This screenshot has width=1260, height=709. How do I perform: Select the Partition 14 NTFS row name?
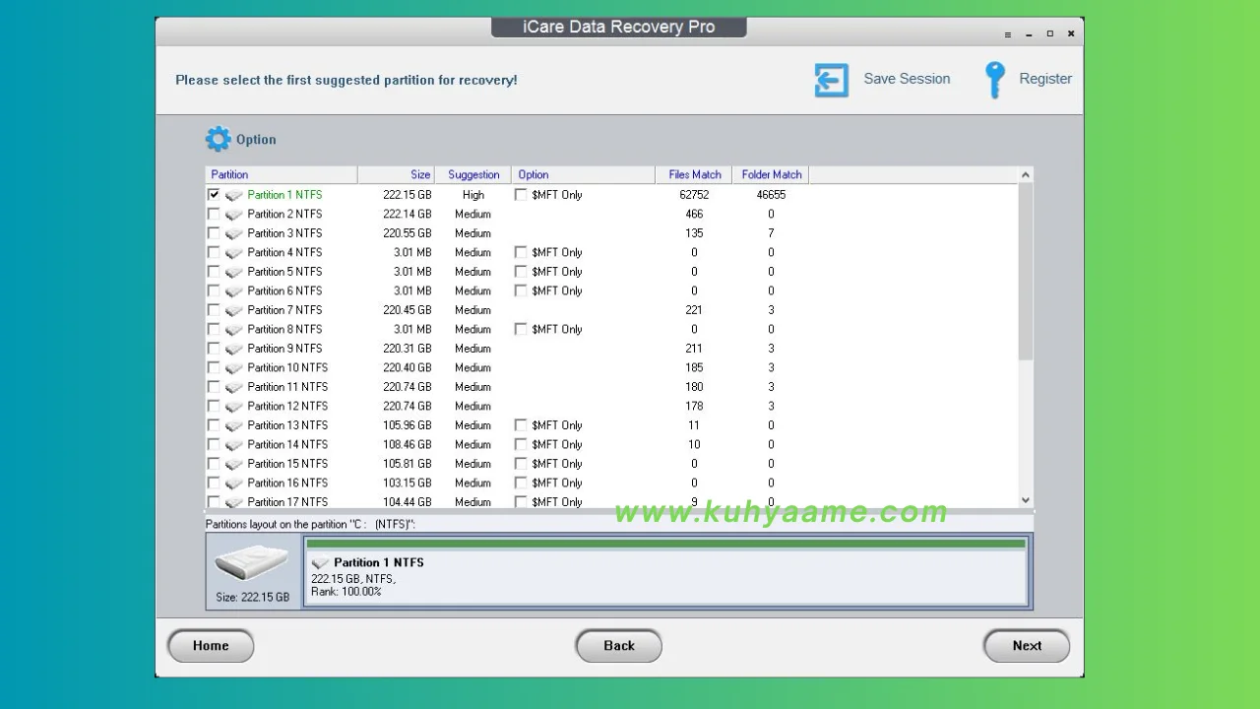pos(287,444)
